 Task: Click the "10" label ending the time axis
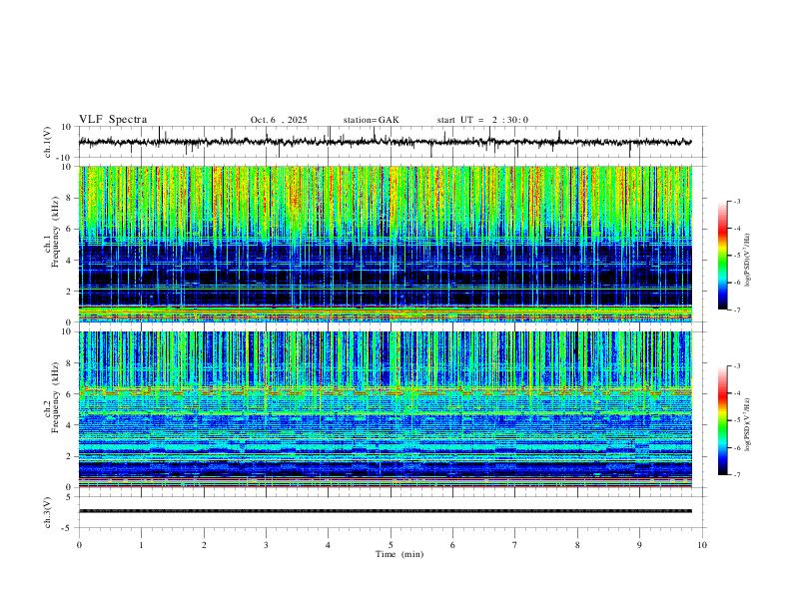click(x=702, y=545)
